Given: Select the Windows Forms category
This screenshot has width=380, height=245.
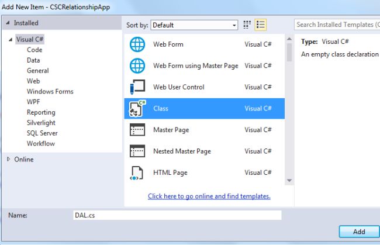Looking at the screenshot, I should (50, 91).
